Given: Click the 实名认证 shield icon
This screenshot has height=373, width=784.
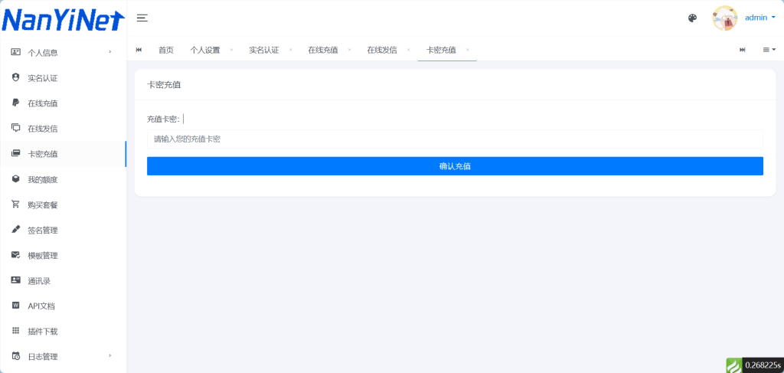Looking at the screenshot, I should point(15,77).
